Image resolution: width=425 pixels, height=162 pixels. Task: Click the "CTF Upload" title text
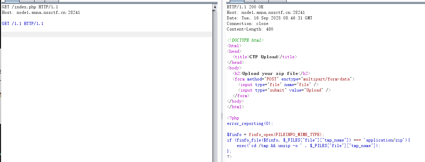tap(264, 57)
